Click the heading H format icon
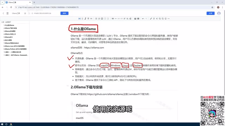The image size is (225, 126). (79, 19)
